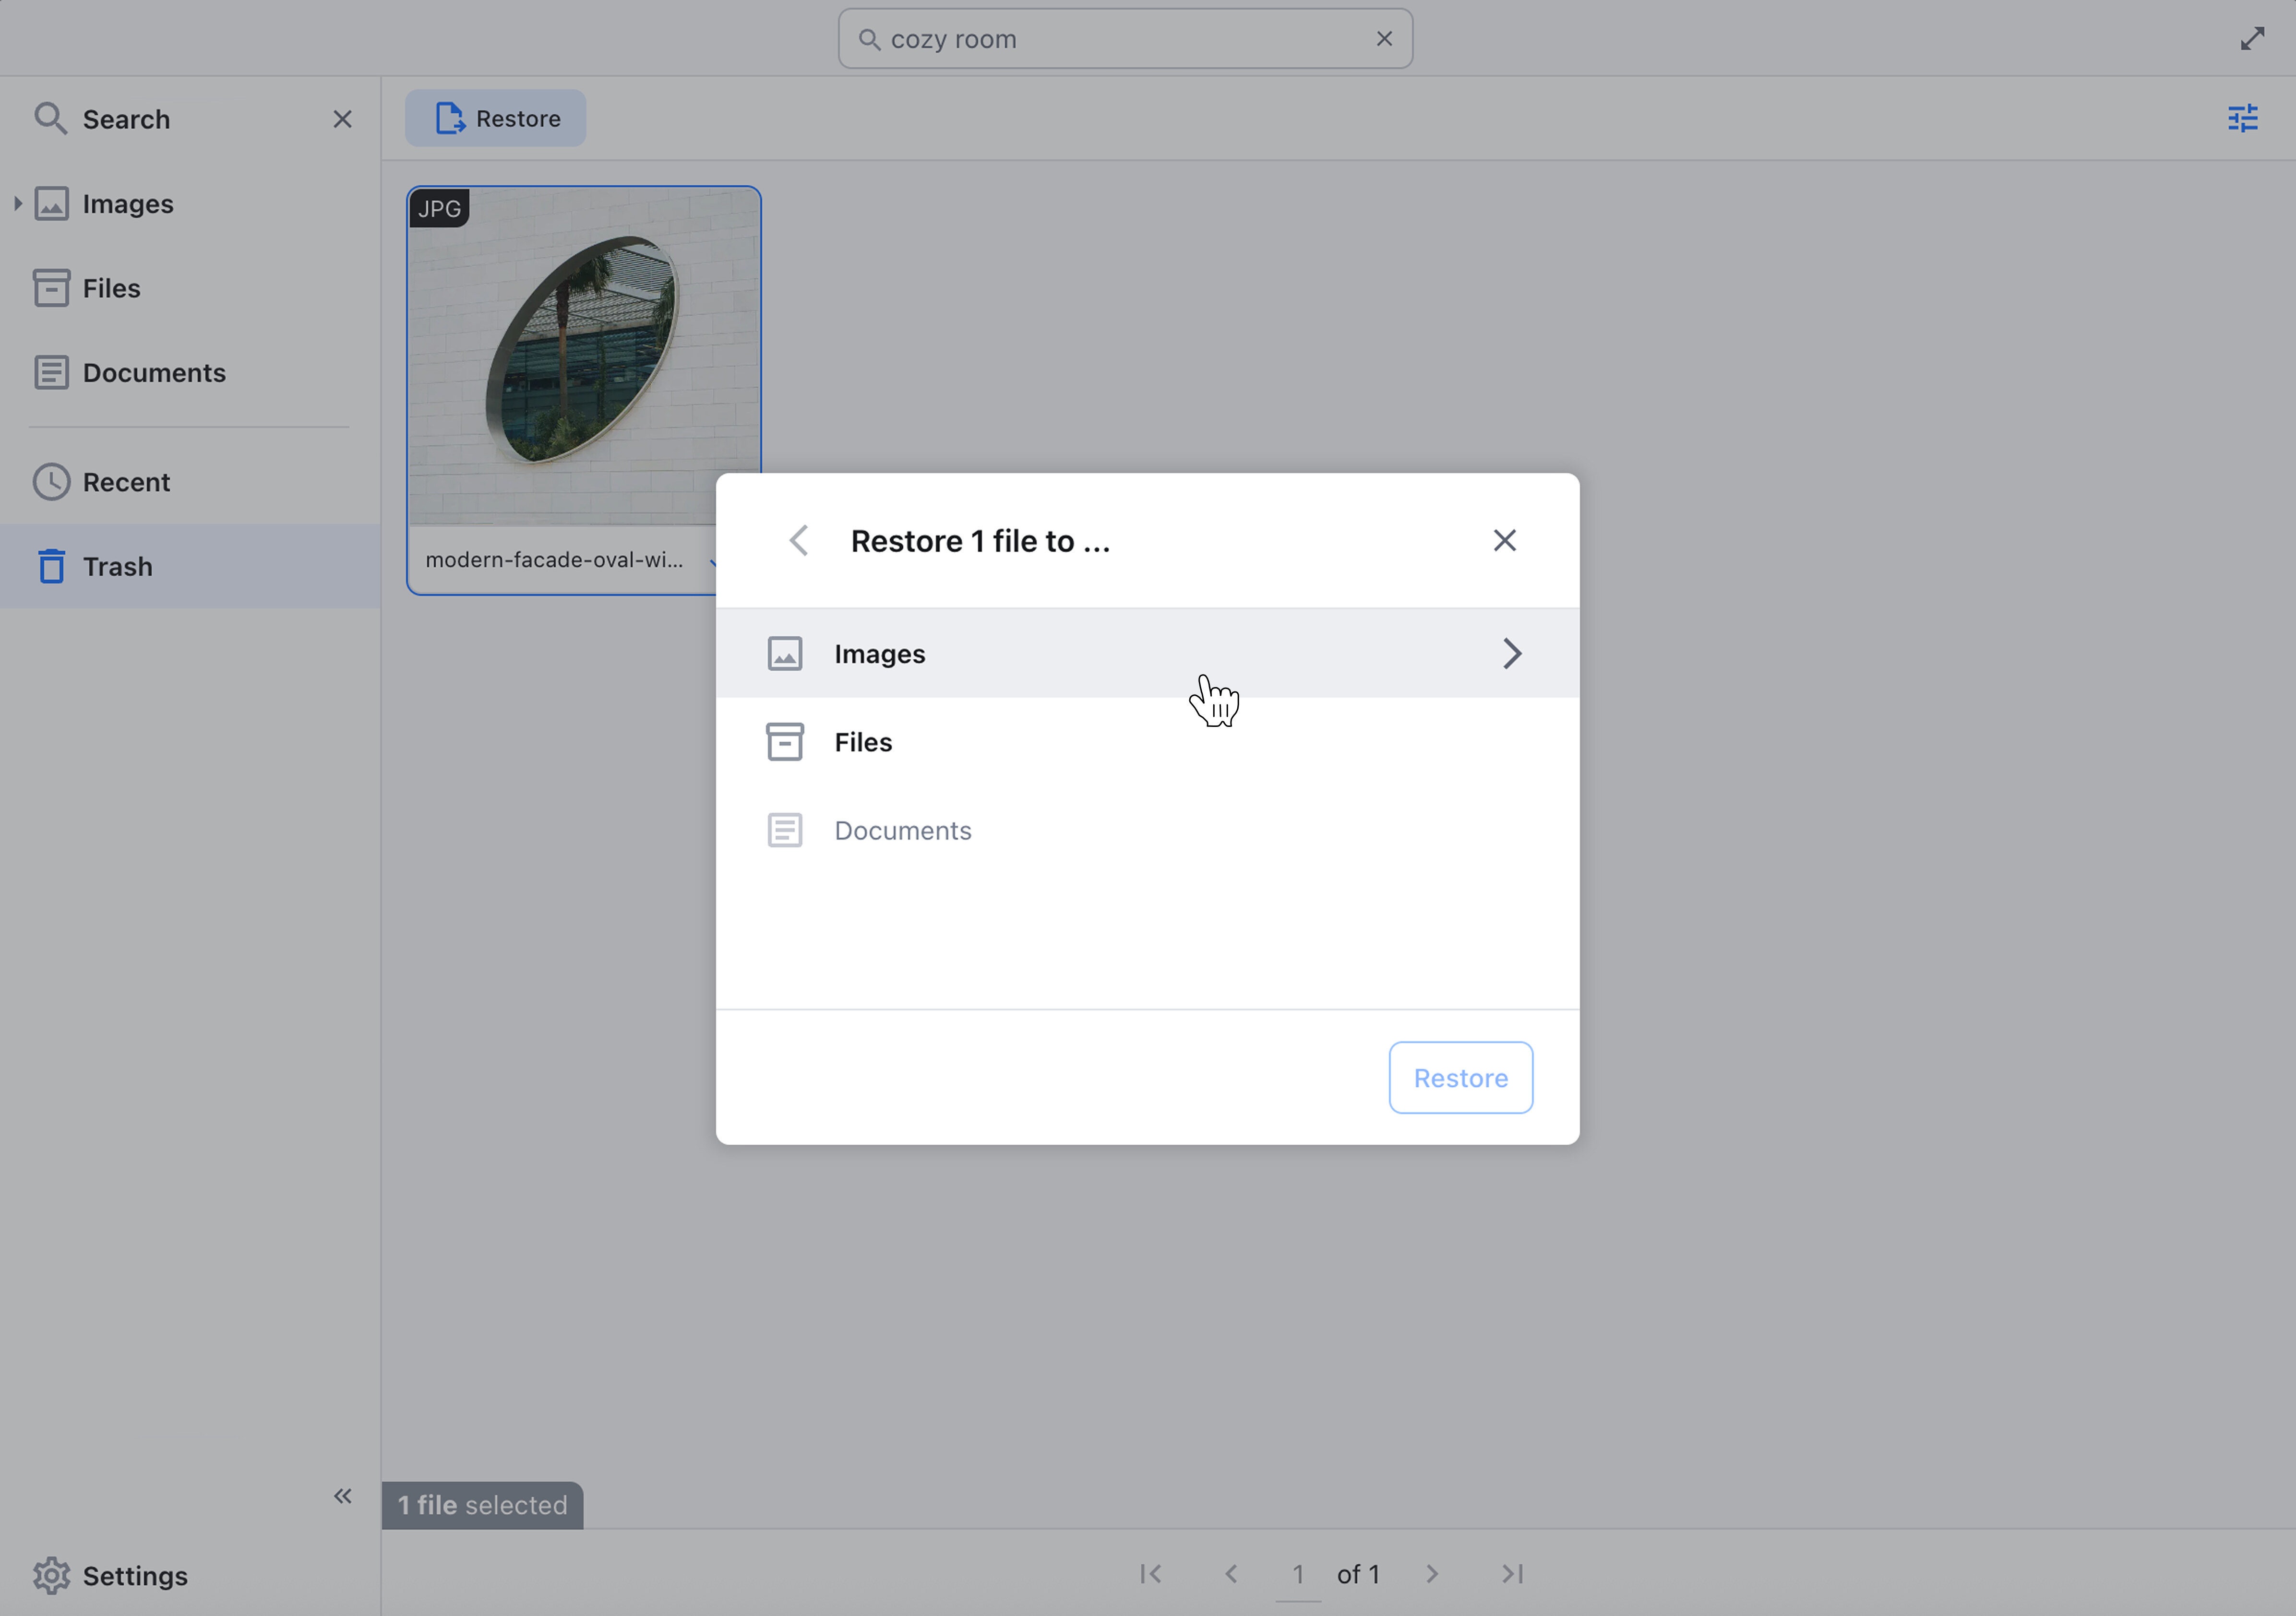The image size is (2296, 1616).
Task: Click the sidebar Files archive icon
Action: [52, 288]
